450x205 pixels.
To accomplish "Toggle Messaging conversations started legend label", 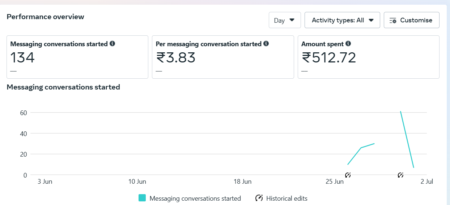I will 195,199.
